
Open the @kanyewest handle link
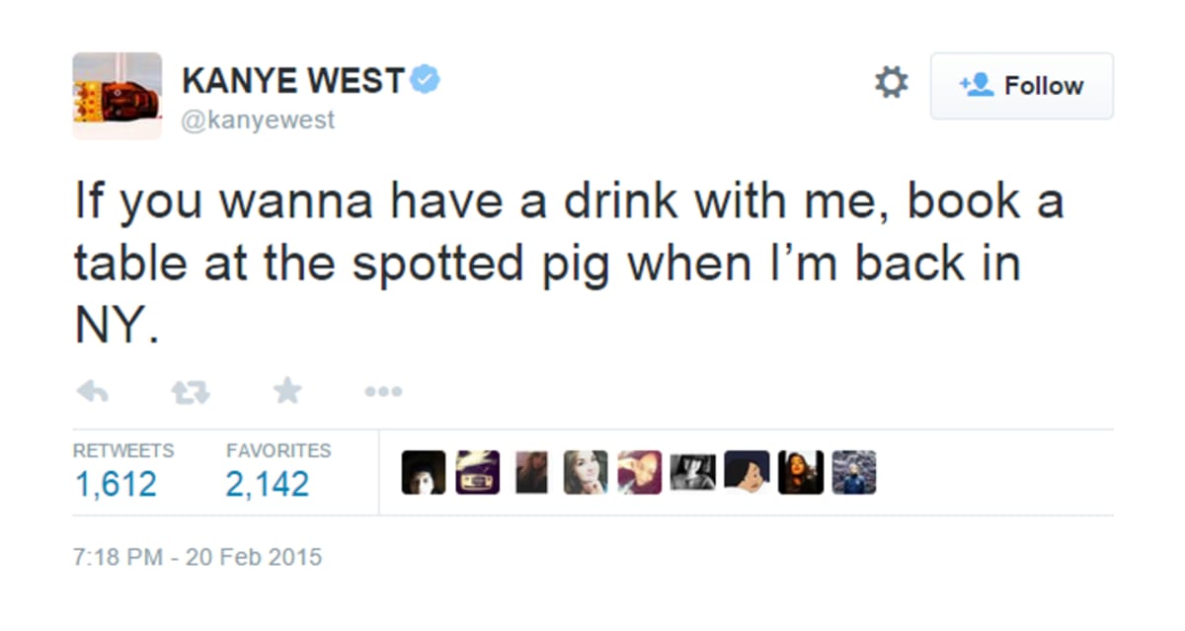(x=259, y=120)
